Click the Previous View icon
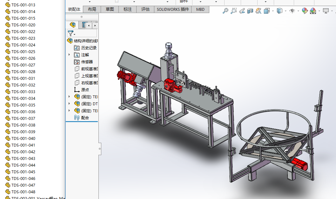The image size is (336, 199). (242, 11)
